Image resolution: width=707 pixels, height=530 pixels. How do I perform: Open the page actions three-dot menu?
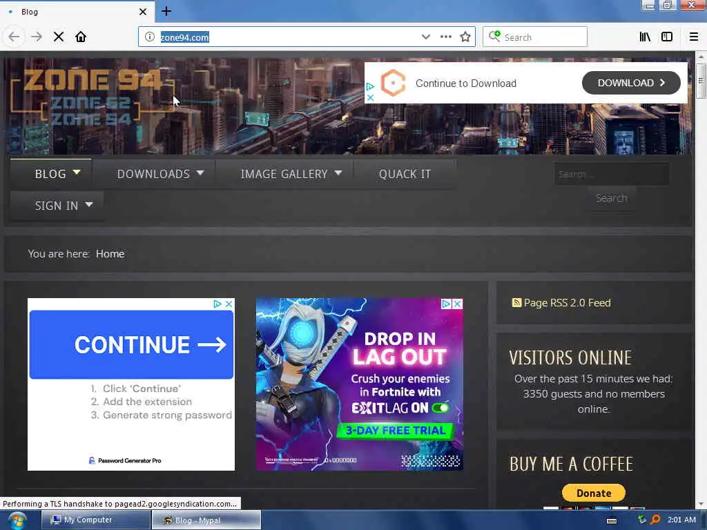tap(445, 37)
